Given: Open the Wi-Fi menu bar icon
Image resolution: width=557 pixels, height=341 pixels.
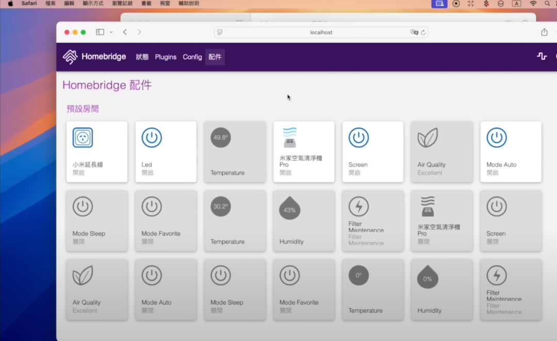Looking at the screenshot, I should (533, 4).
